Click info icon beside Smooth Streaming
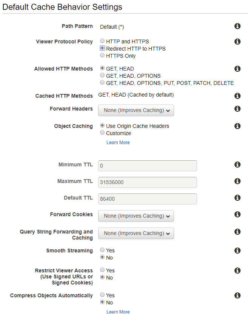 [x=237, y=250]
